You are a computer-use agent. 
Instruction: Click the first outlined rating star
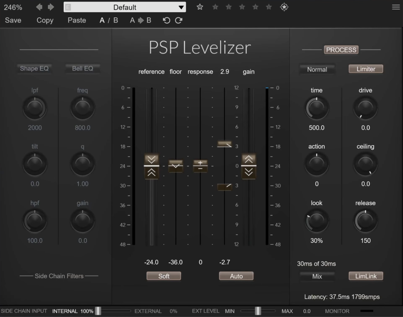coord(200,7)
